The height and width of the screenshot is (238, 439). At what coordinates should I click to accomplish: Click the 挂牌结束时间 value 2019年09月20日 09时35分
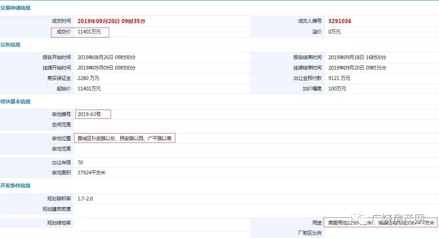pyautogui.click(x=357, y=68)
